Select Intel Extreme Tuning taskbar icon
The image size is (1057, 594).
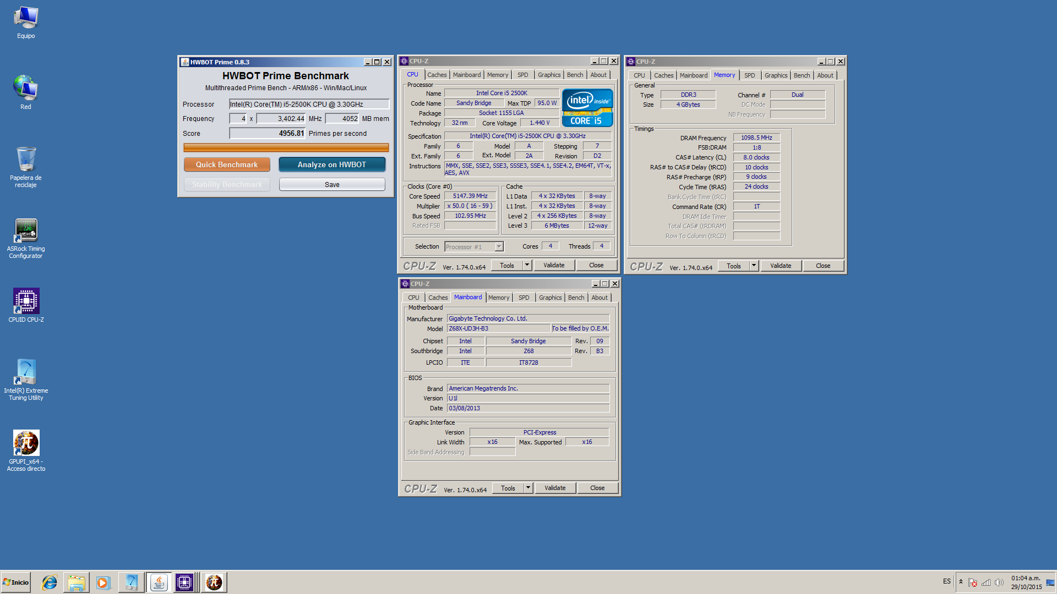coord(131,582)
